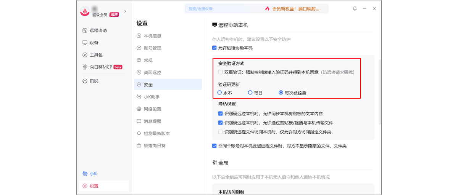Image resolution: width=458 pixels, height=195 pixels.
Task: Select 消息提醒 settings tab
Action: click(168, 121)
